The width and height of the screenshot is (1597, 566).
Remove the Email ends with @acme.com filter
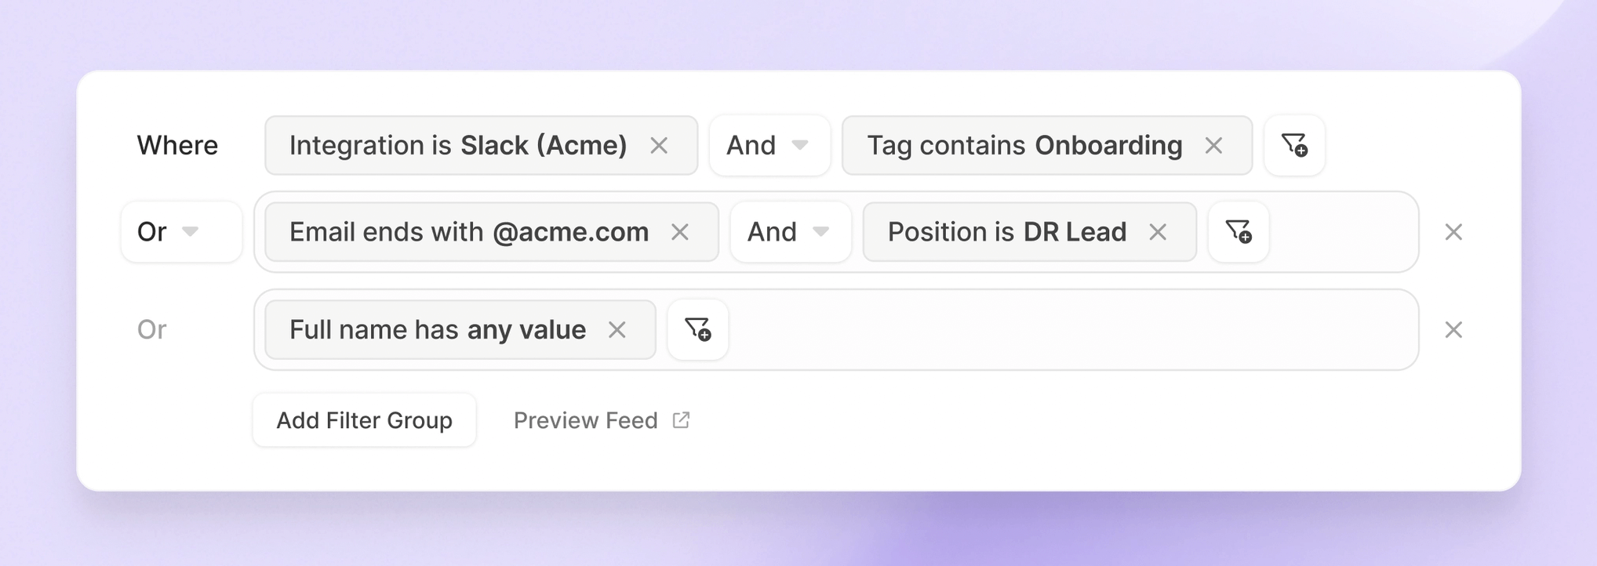[x=680, y=232]
